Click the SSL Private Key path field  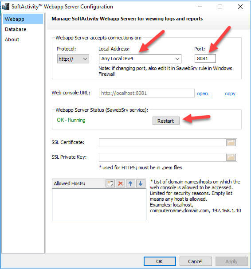pos(162,157)
